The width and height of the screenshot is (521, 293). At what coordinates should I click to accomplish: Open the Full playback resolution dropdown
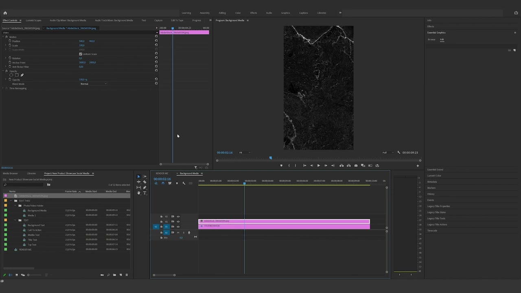tap(387, 153)
